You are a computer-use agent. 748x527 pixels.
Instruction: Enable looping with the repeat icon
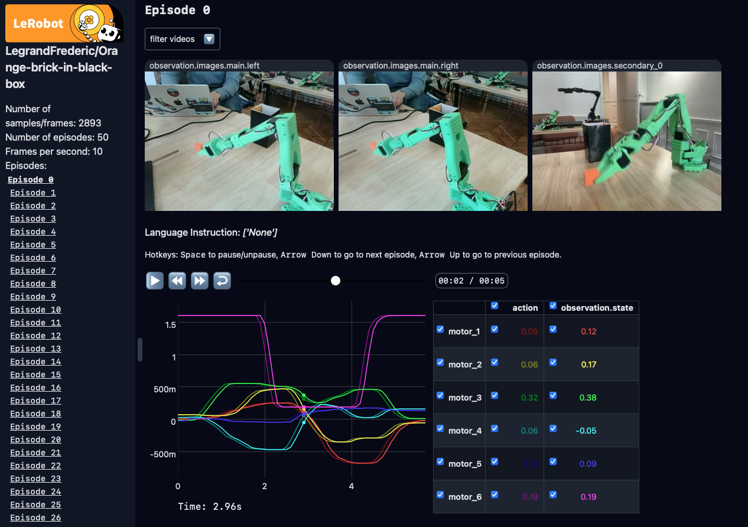tap(222, 280)
